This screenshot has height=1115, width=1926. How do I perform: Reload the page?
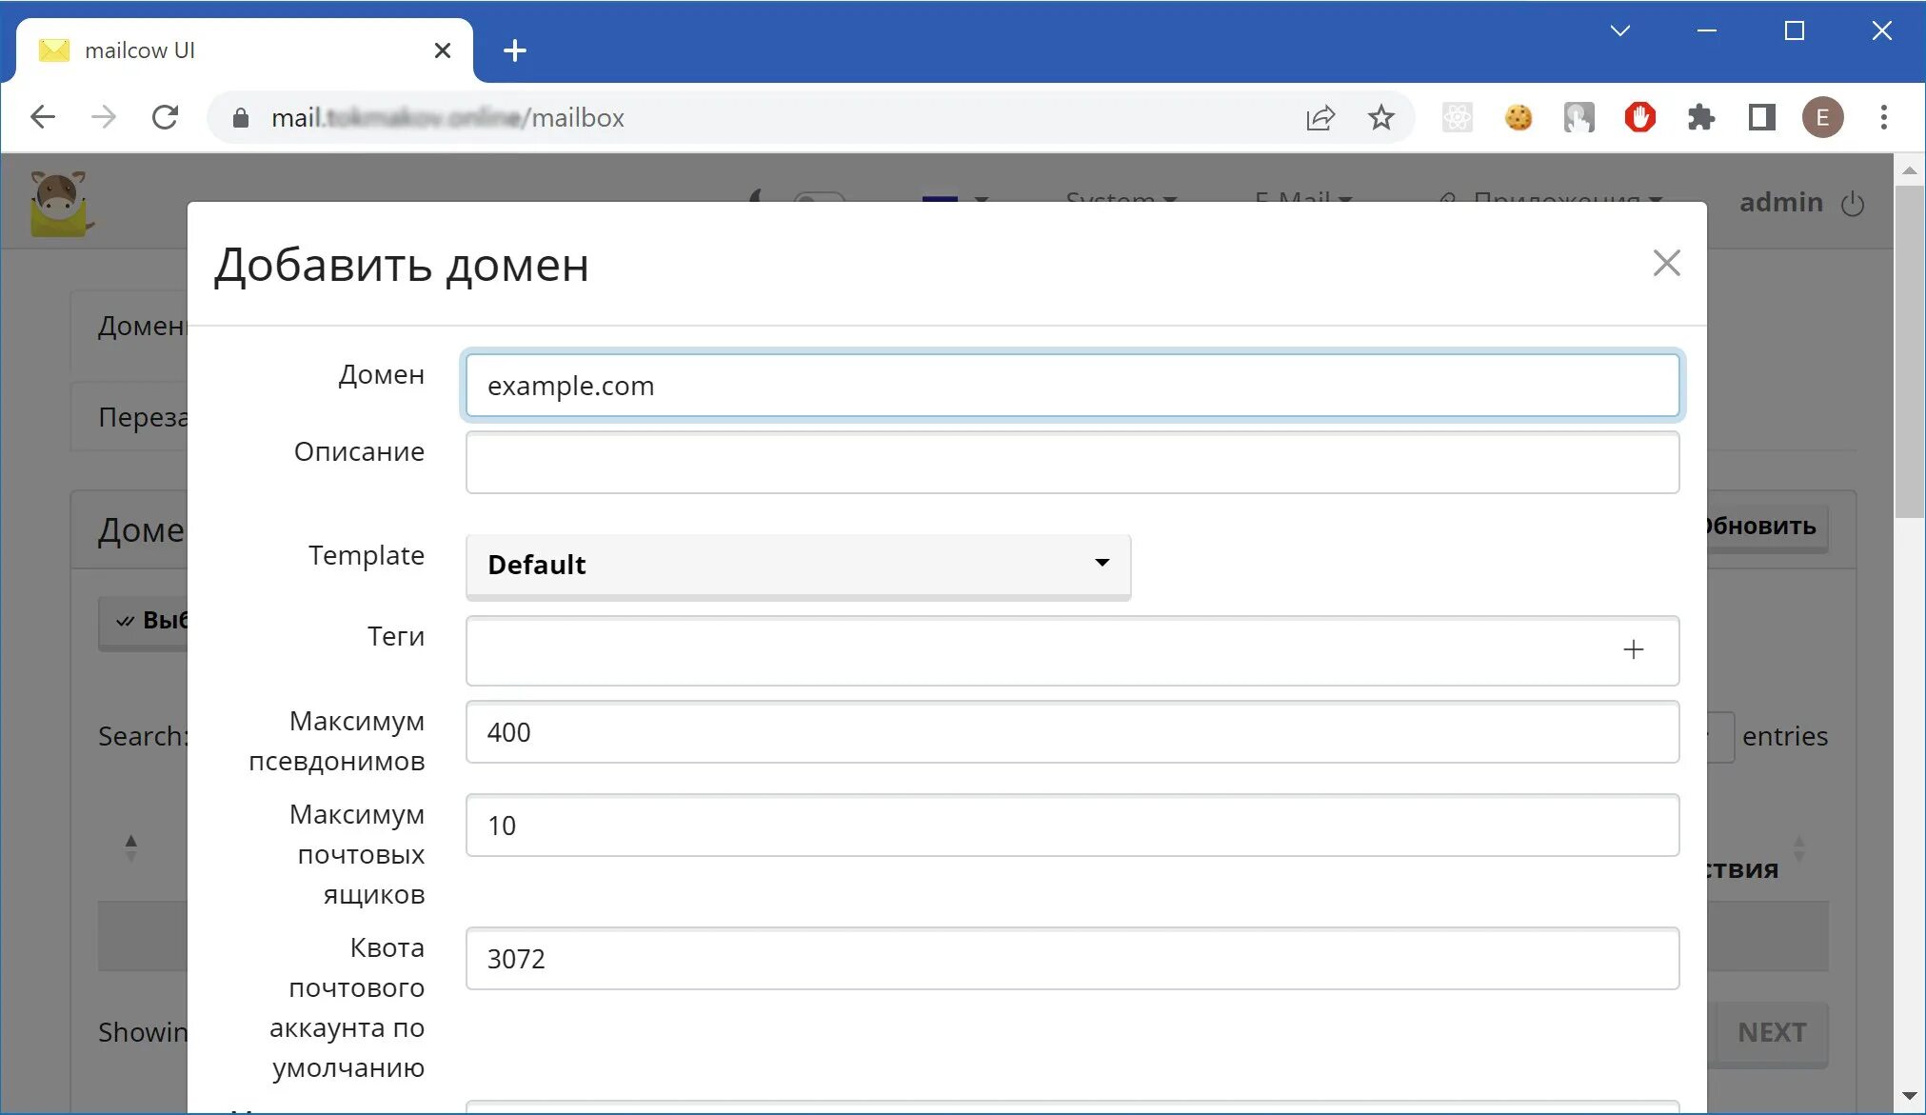[166, 118]
